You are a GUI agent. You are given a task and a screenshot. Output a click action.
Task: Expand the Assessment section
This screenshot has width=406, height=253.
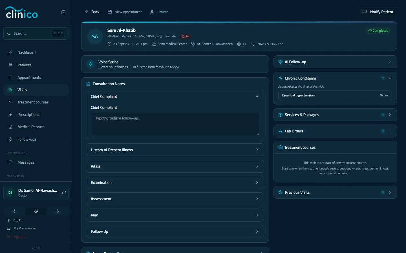[x=175, y=199]
